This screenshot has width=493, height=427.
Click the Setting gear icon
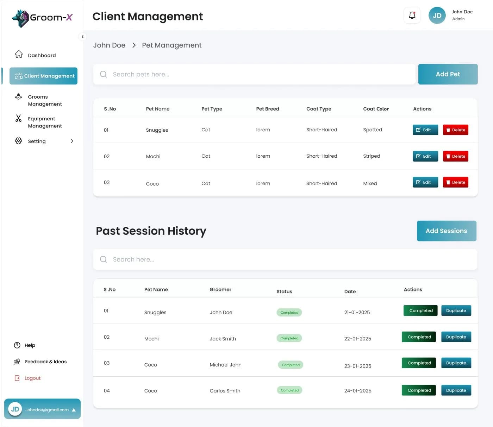[19, 141]
